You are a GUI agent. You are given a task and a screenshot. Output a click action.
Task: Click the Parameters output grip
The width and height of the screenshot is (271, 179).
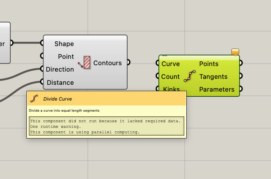pos(241,89)
